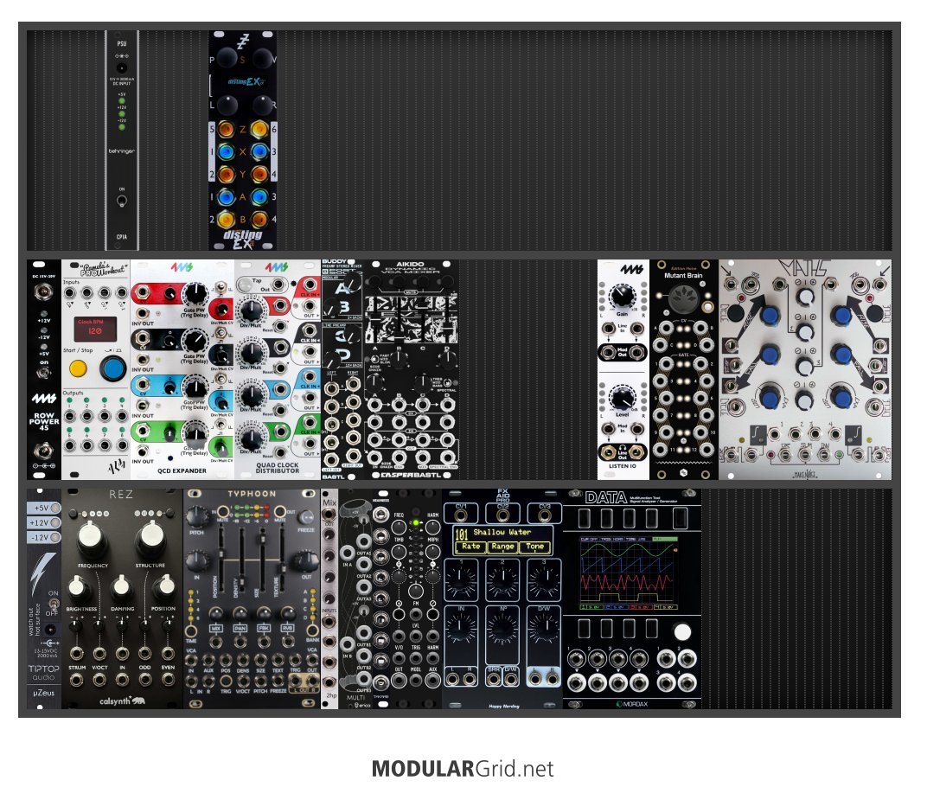Click the Damping knob on Rez

[x=121, y=588]
